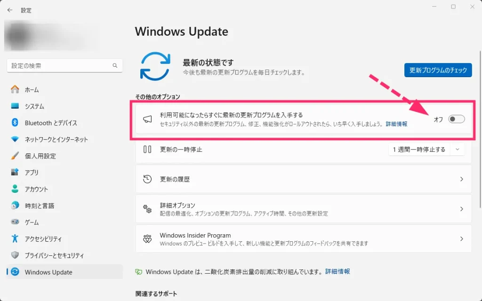Open ネットワークとインターネット settings
Screen dimensions: 482x301
[x=64, y=139]
